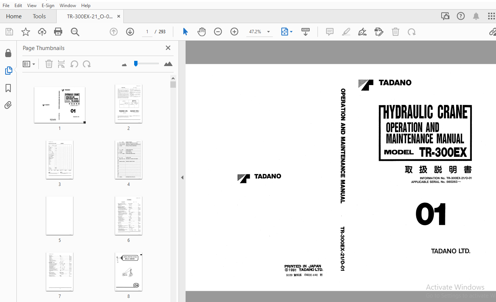
Task: Open the Bookmarks panel icon
Action: (8, 88)
